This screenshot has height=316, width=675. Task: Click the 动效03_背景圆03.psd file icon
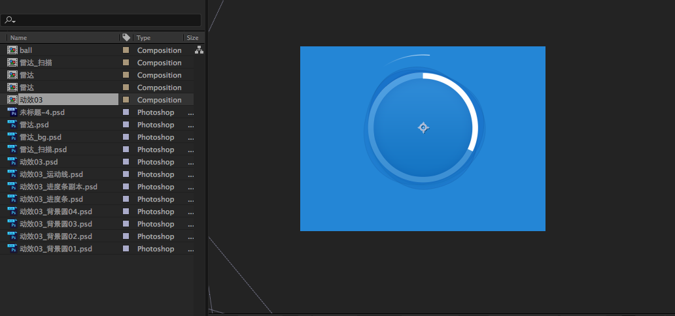12,224
